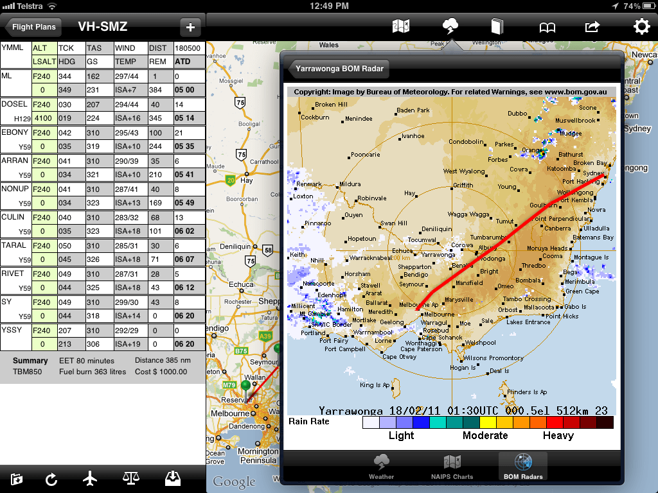Tap the Flight Plans back button

[33, 26]
